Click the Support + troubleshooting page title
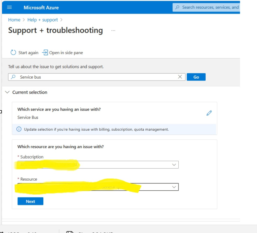This screenshot has height=233, width=257. (55, 31)
